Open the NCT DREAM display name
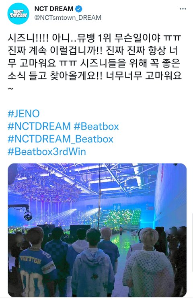 pyautogui.click(x=54, y=9)
